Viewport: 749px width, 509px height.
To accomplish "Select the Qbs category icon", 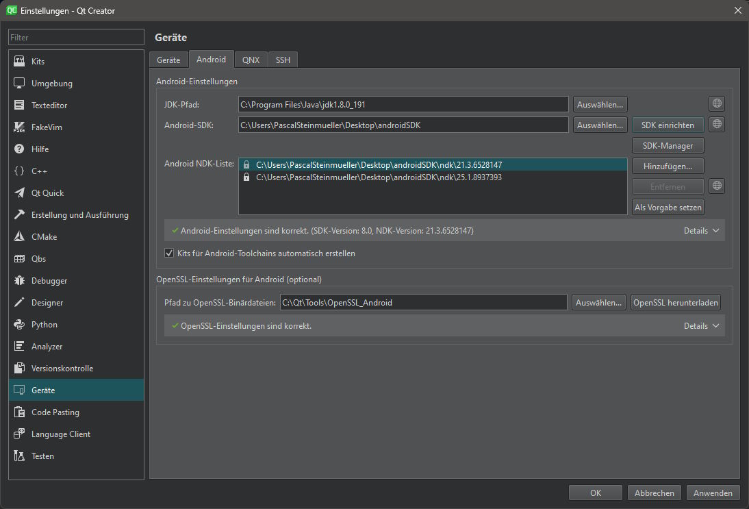I will tap(19, 258).
